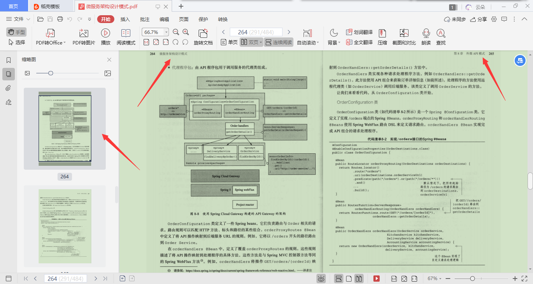Screen dimensions: 533x284
Task: Switch to the 页面 ribbon tab
Action: point(184,19)
